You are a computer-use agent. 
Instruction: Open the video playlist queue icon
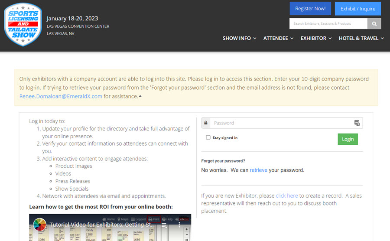click(x=164, y=225)
